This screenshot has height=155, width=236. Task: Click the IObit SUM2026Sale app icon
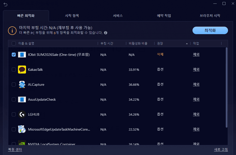point(22,55)
